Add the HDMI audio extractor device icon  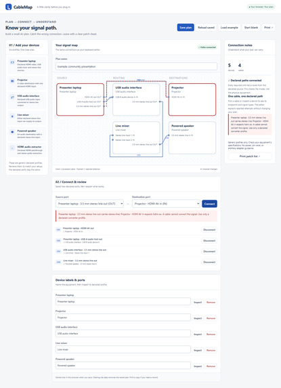coord(12,148)
